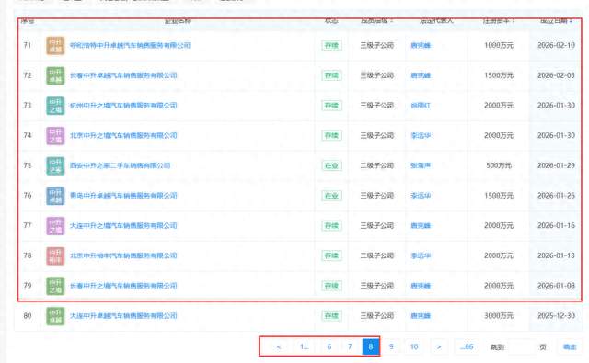
Task: Jump to the last page '...86'
Action: click(x=467, y=346)
